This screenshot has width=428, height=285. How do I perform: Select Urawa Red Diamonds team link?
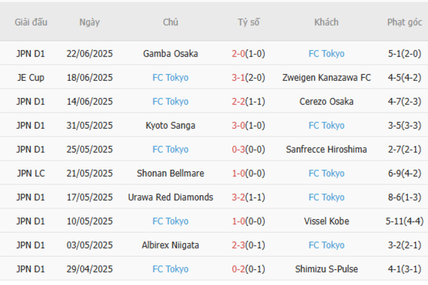(170, 197)
